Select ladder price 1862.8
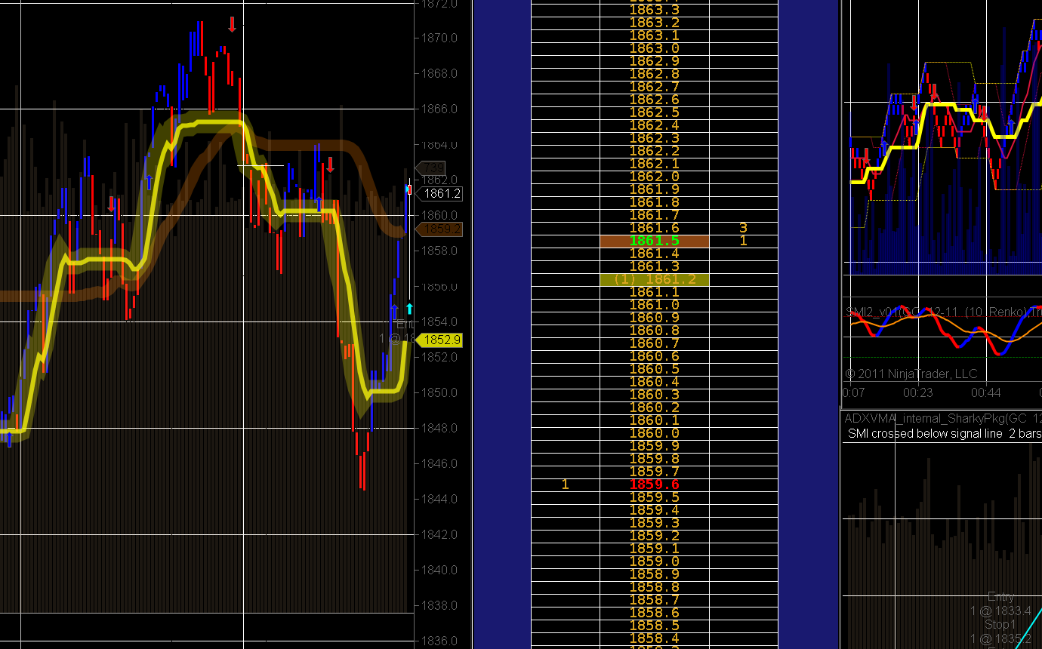 pyautogui.click(x=654, y=74)
